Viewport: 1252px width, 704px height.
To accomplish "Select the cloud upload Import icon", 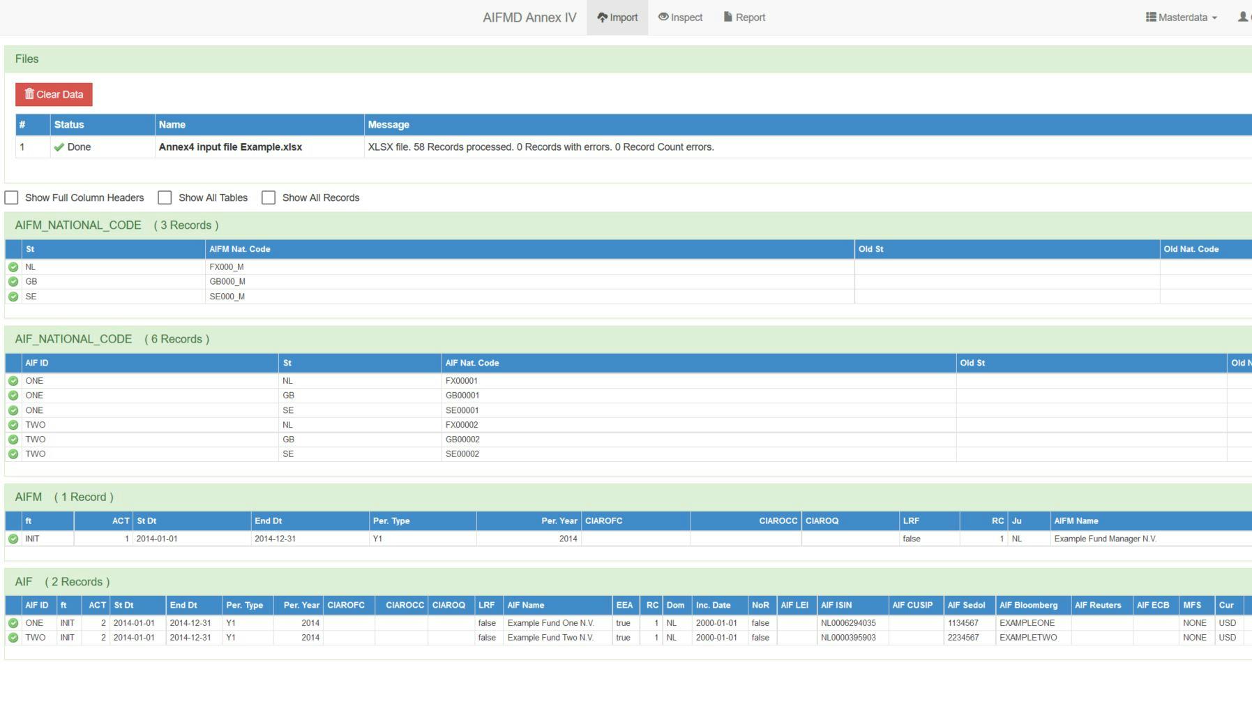I will 601,17.
